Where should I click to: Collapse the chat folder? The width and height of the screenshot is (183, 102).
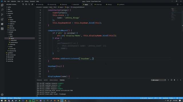pyautogui.click(x=9, y=15)
